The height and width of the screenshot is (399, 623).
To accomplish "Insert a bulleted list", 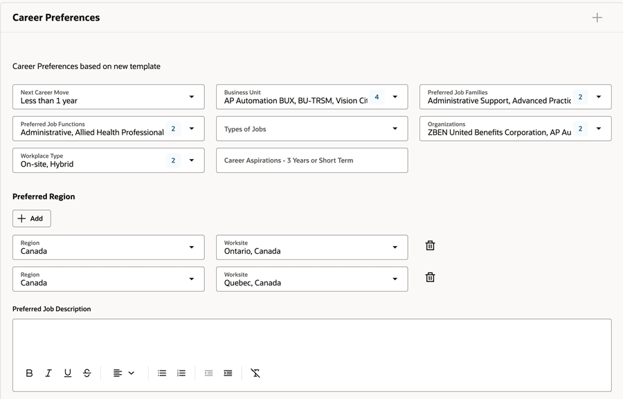I will coord(162,373).
